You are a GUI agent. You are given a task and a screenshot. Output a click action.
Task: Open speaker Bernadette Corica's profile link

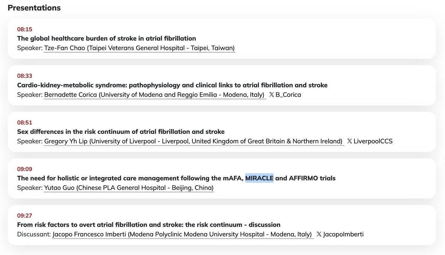coord(154,95)
